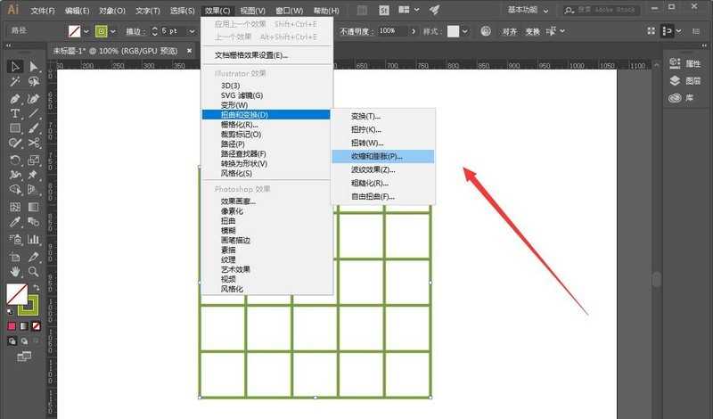
Task: Select the Zoom magnifier tool
Action: 33,272
